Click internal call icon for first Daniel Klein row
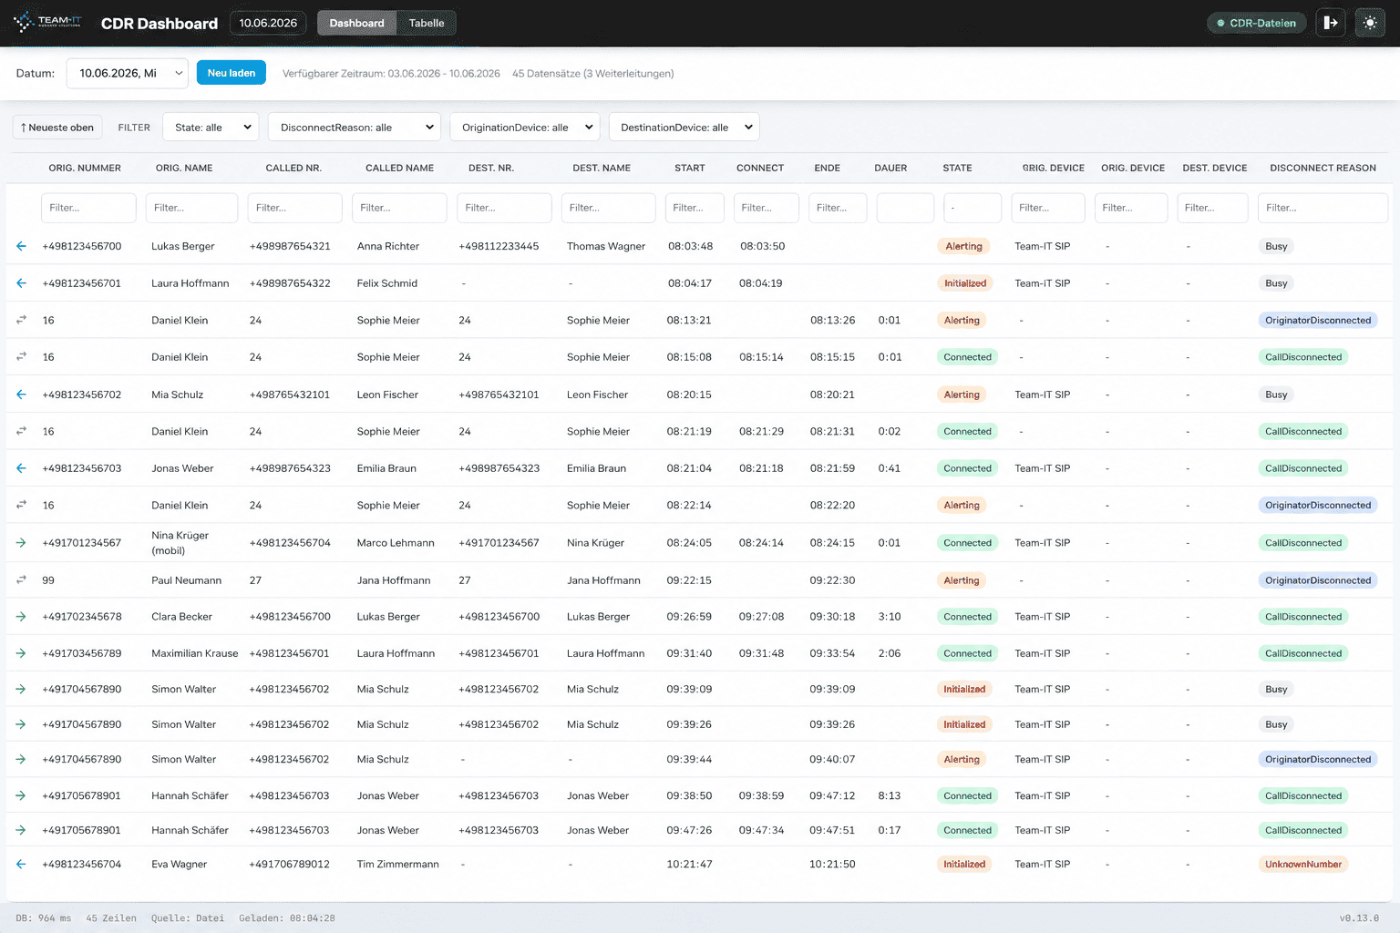1400x933 pixels. 21,320
